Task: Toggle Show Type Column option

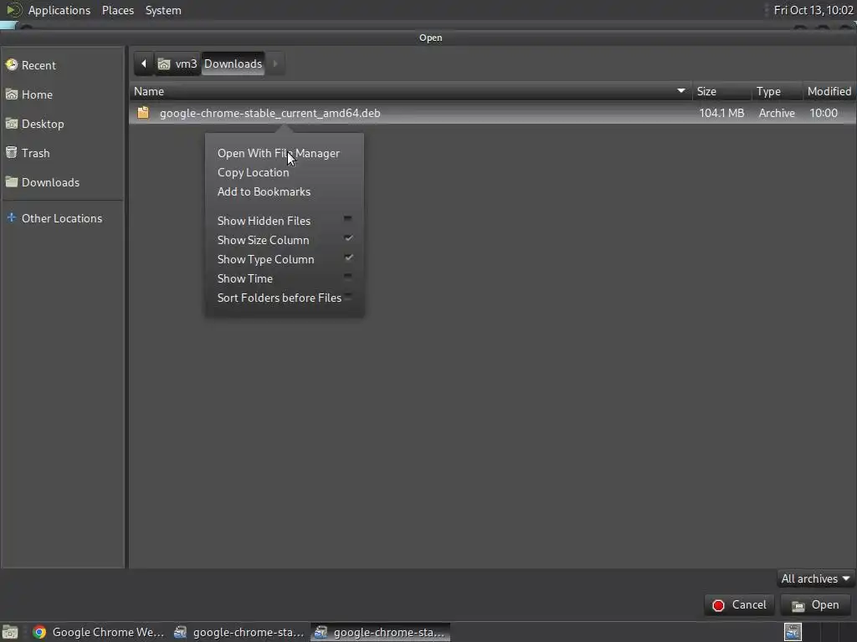Action: tap(285, 259)
